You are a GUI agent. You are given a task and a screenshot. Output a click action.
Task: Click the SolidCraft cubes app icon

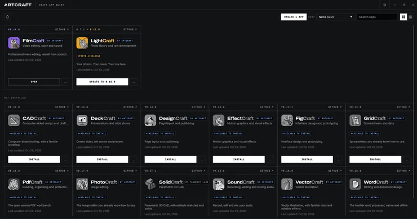click(x=150, y=184)
